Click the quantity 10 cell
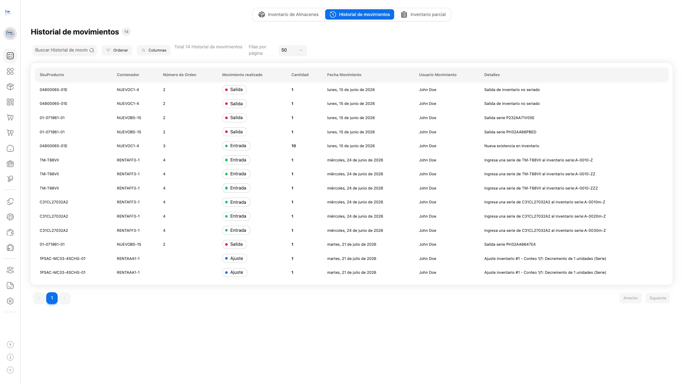This screenshot has height=384, width=683. tap(293, 146)
